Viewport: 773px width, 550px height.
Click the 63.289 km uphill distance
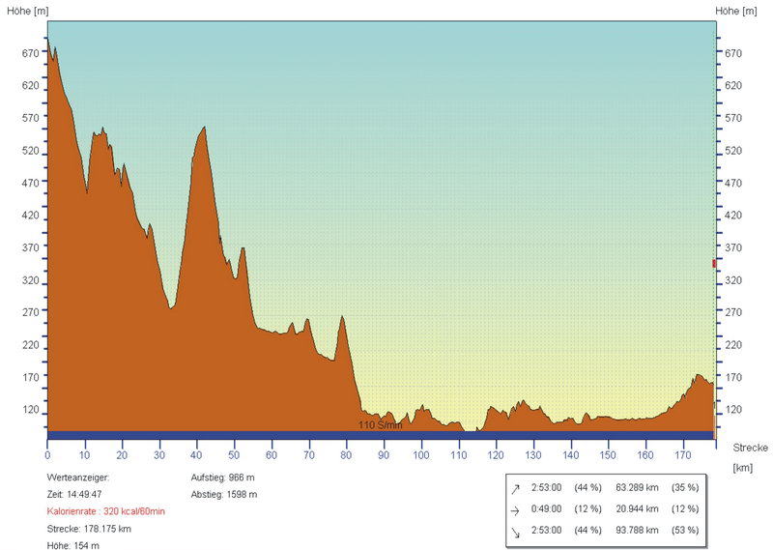(x=638, y=489)
